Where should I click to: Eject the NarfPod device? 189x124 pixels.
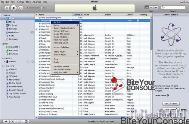point(33,62)
